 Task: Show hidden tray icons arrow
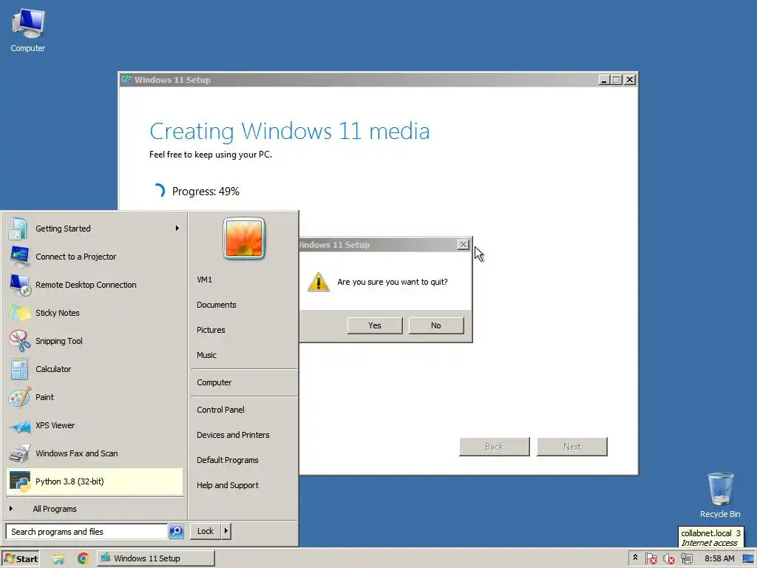(x=635, y=558)
